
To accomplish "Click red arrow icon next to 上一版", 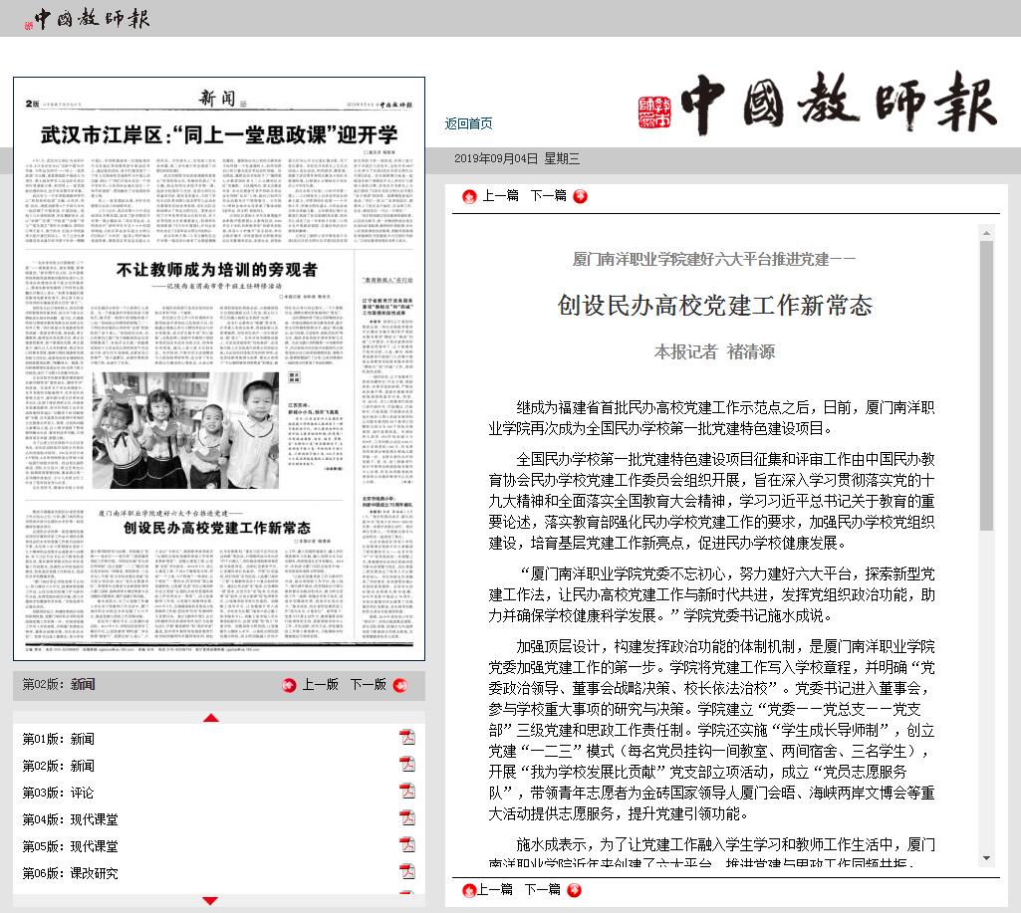I will tap(290, 685).
